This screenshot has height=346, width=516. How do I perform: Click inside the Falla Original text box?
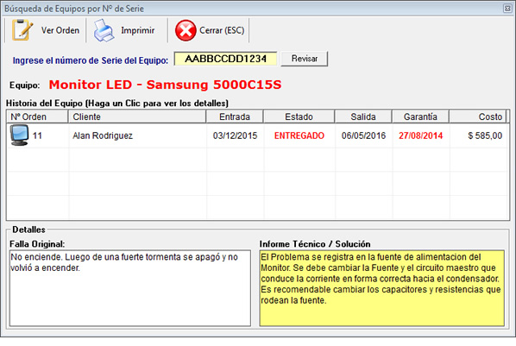(130, 288)
